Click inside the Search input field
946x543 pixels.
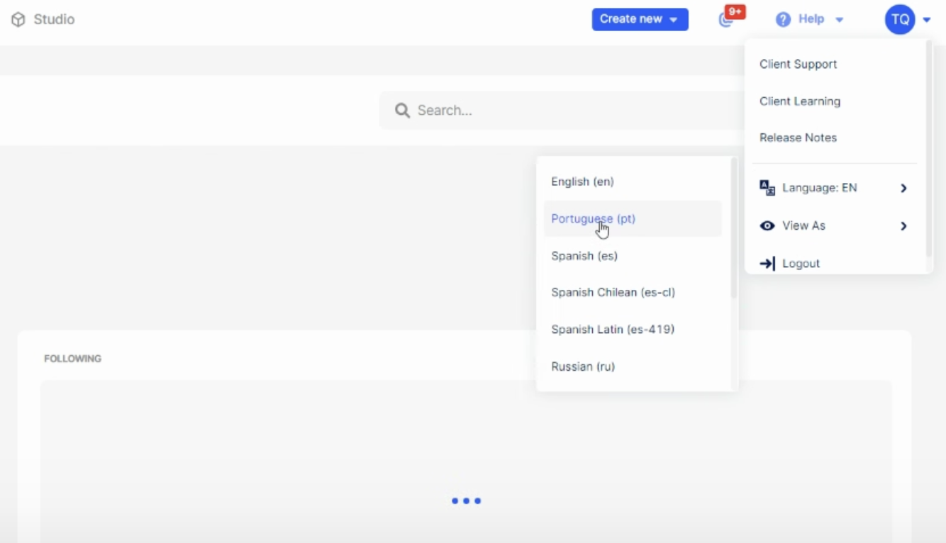[496, 111]
